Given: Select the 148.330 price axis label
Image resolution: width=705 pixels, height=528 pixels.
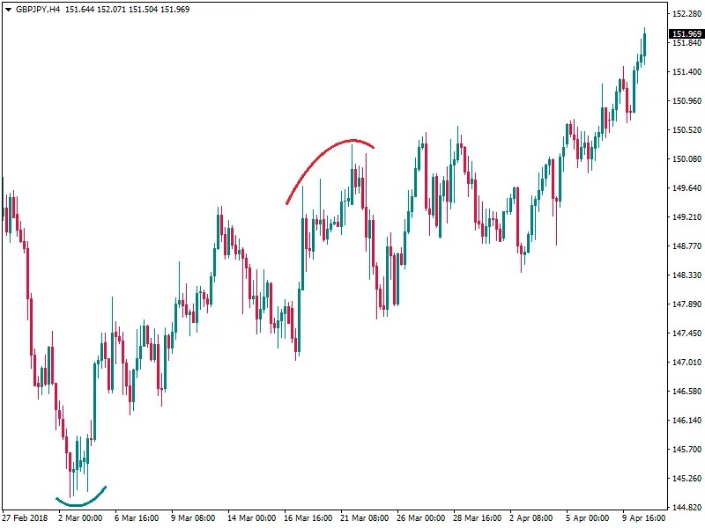Looking at the screenshot, I should (x=686, y=275).
